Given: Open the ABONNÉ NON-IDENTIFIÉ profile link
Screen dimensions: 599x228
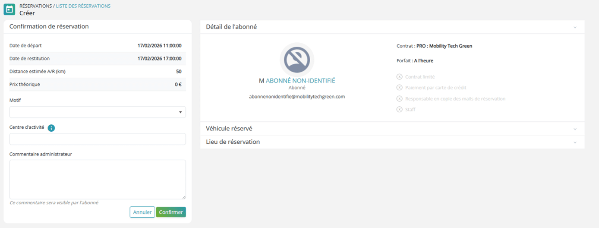Looking at the screenshot, I should [x=300, y=81].
